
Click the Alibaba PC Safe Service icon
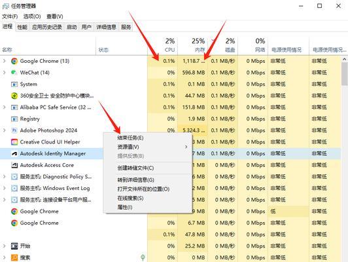pos(14,107)
